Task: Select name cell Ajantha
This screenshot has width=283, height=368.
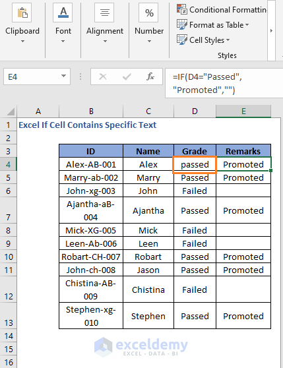Action: (x=148, y=210)
